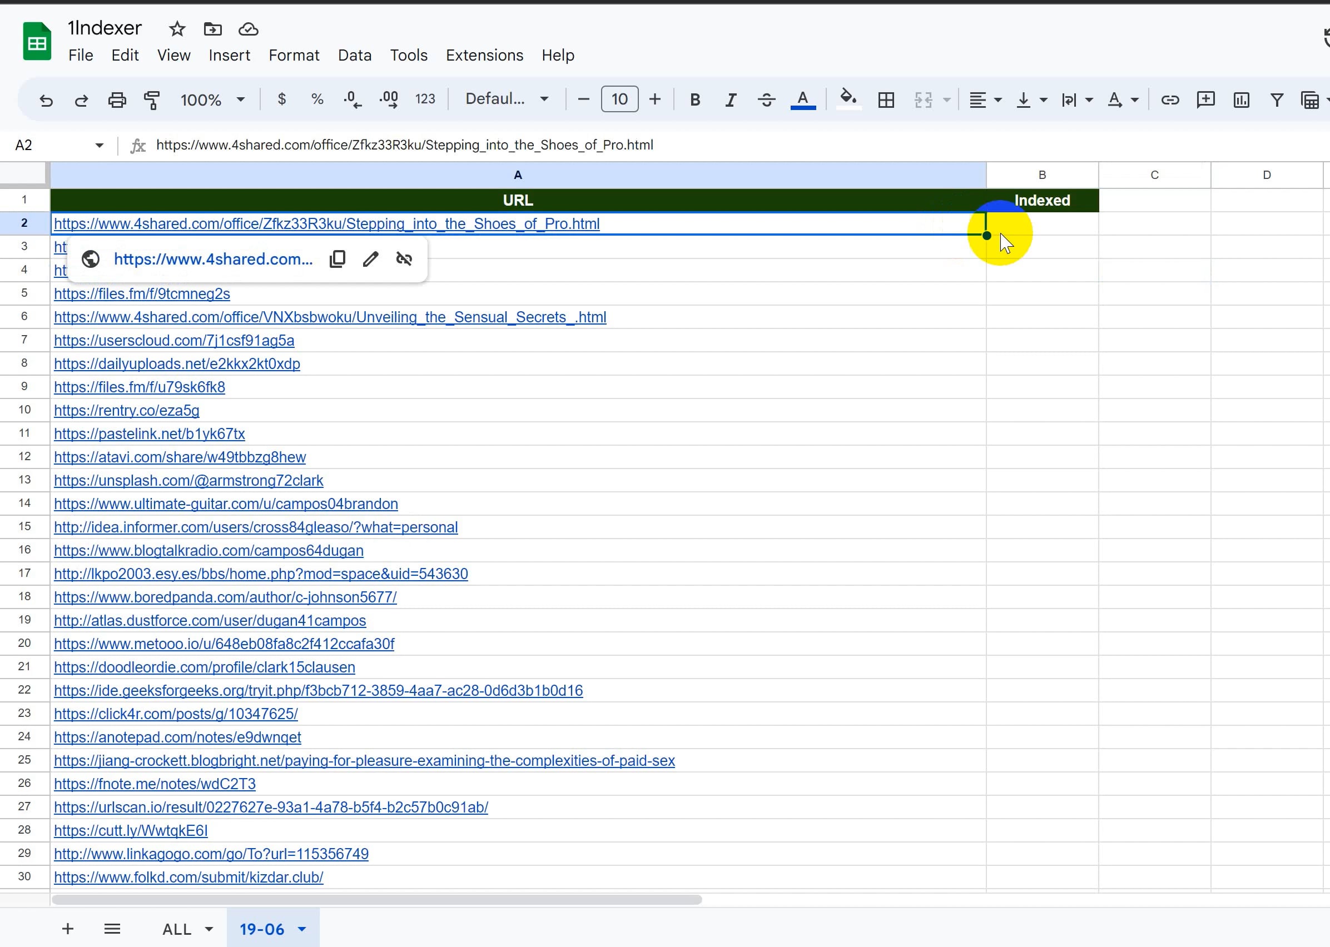The height and width of the screenshot is (947, 1330).
Task: Click the horizontal scrollbar
Action: click(x=377, y=900)
